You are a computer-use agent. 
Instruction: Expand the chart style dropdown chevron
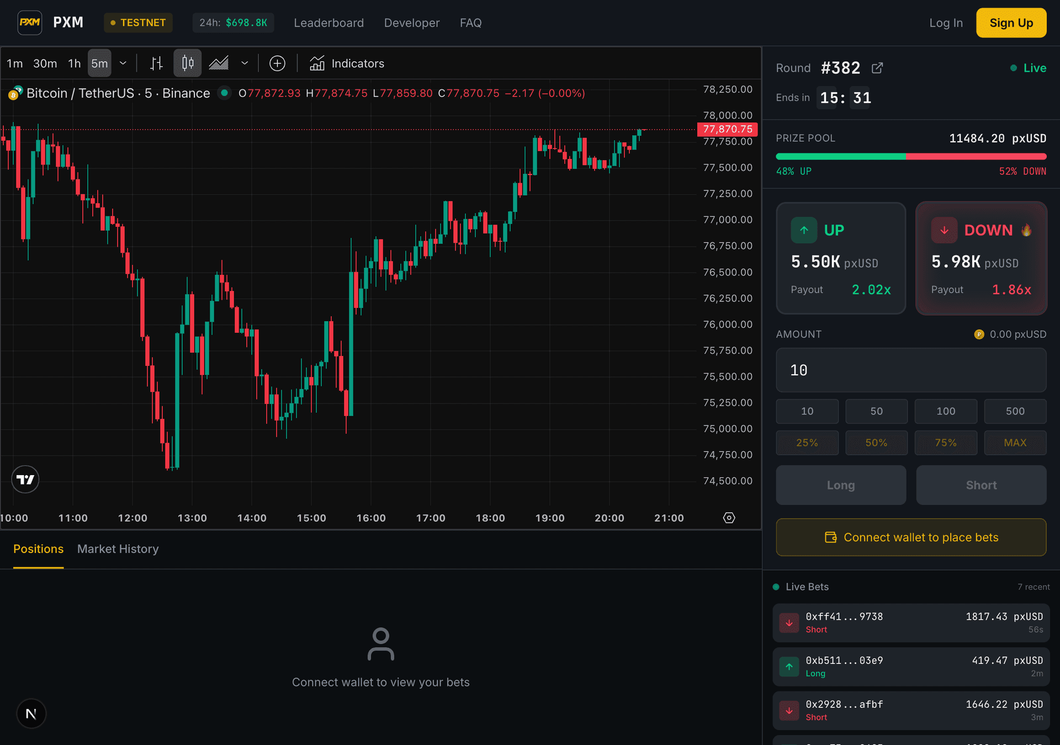click(x=245, y=63)
